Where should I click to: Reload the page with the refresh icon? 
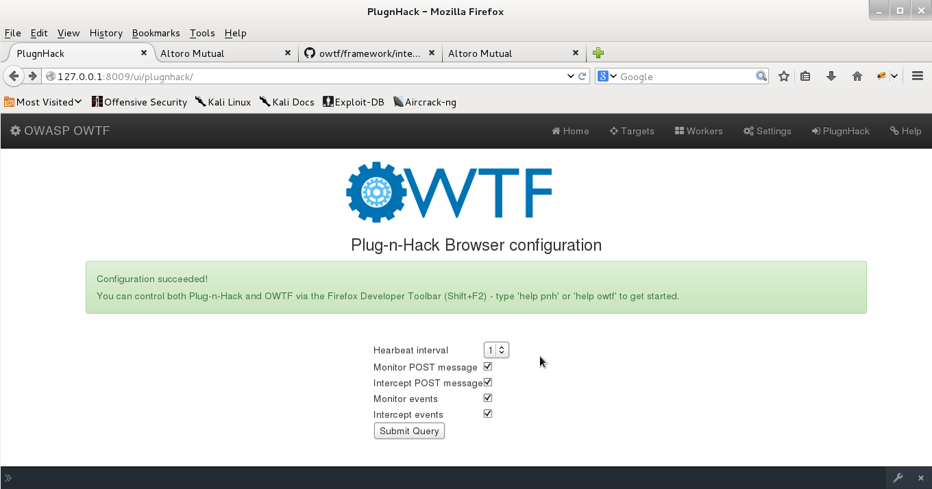pyautogui.click(x=582, y=76)
